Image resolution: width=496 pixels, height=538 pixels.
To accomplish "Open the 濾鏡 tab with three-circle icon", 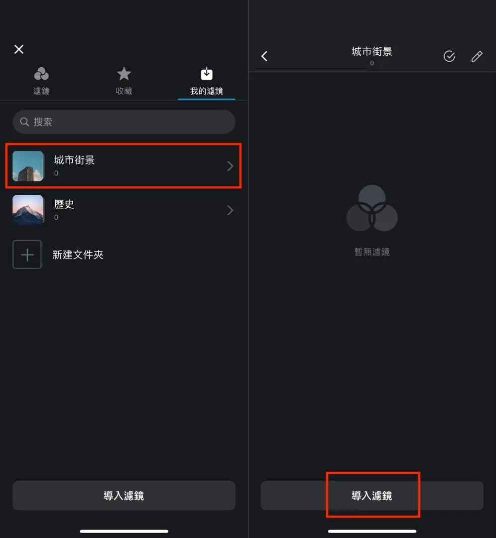I will [41, 81].
